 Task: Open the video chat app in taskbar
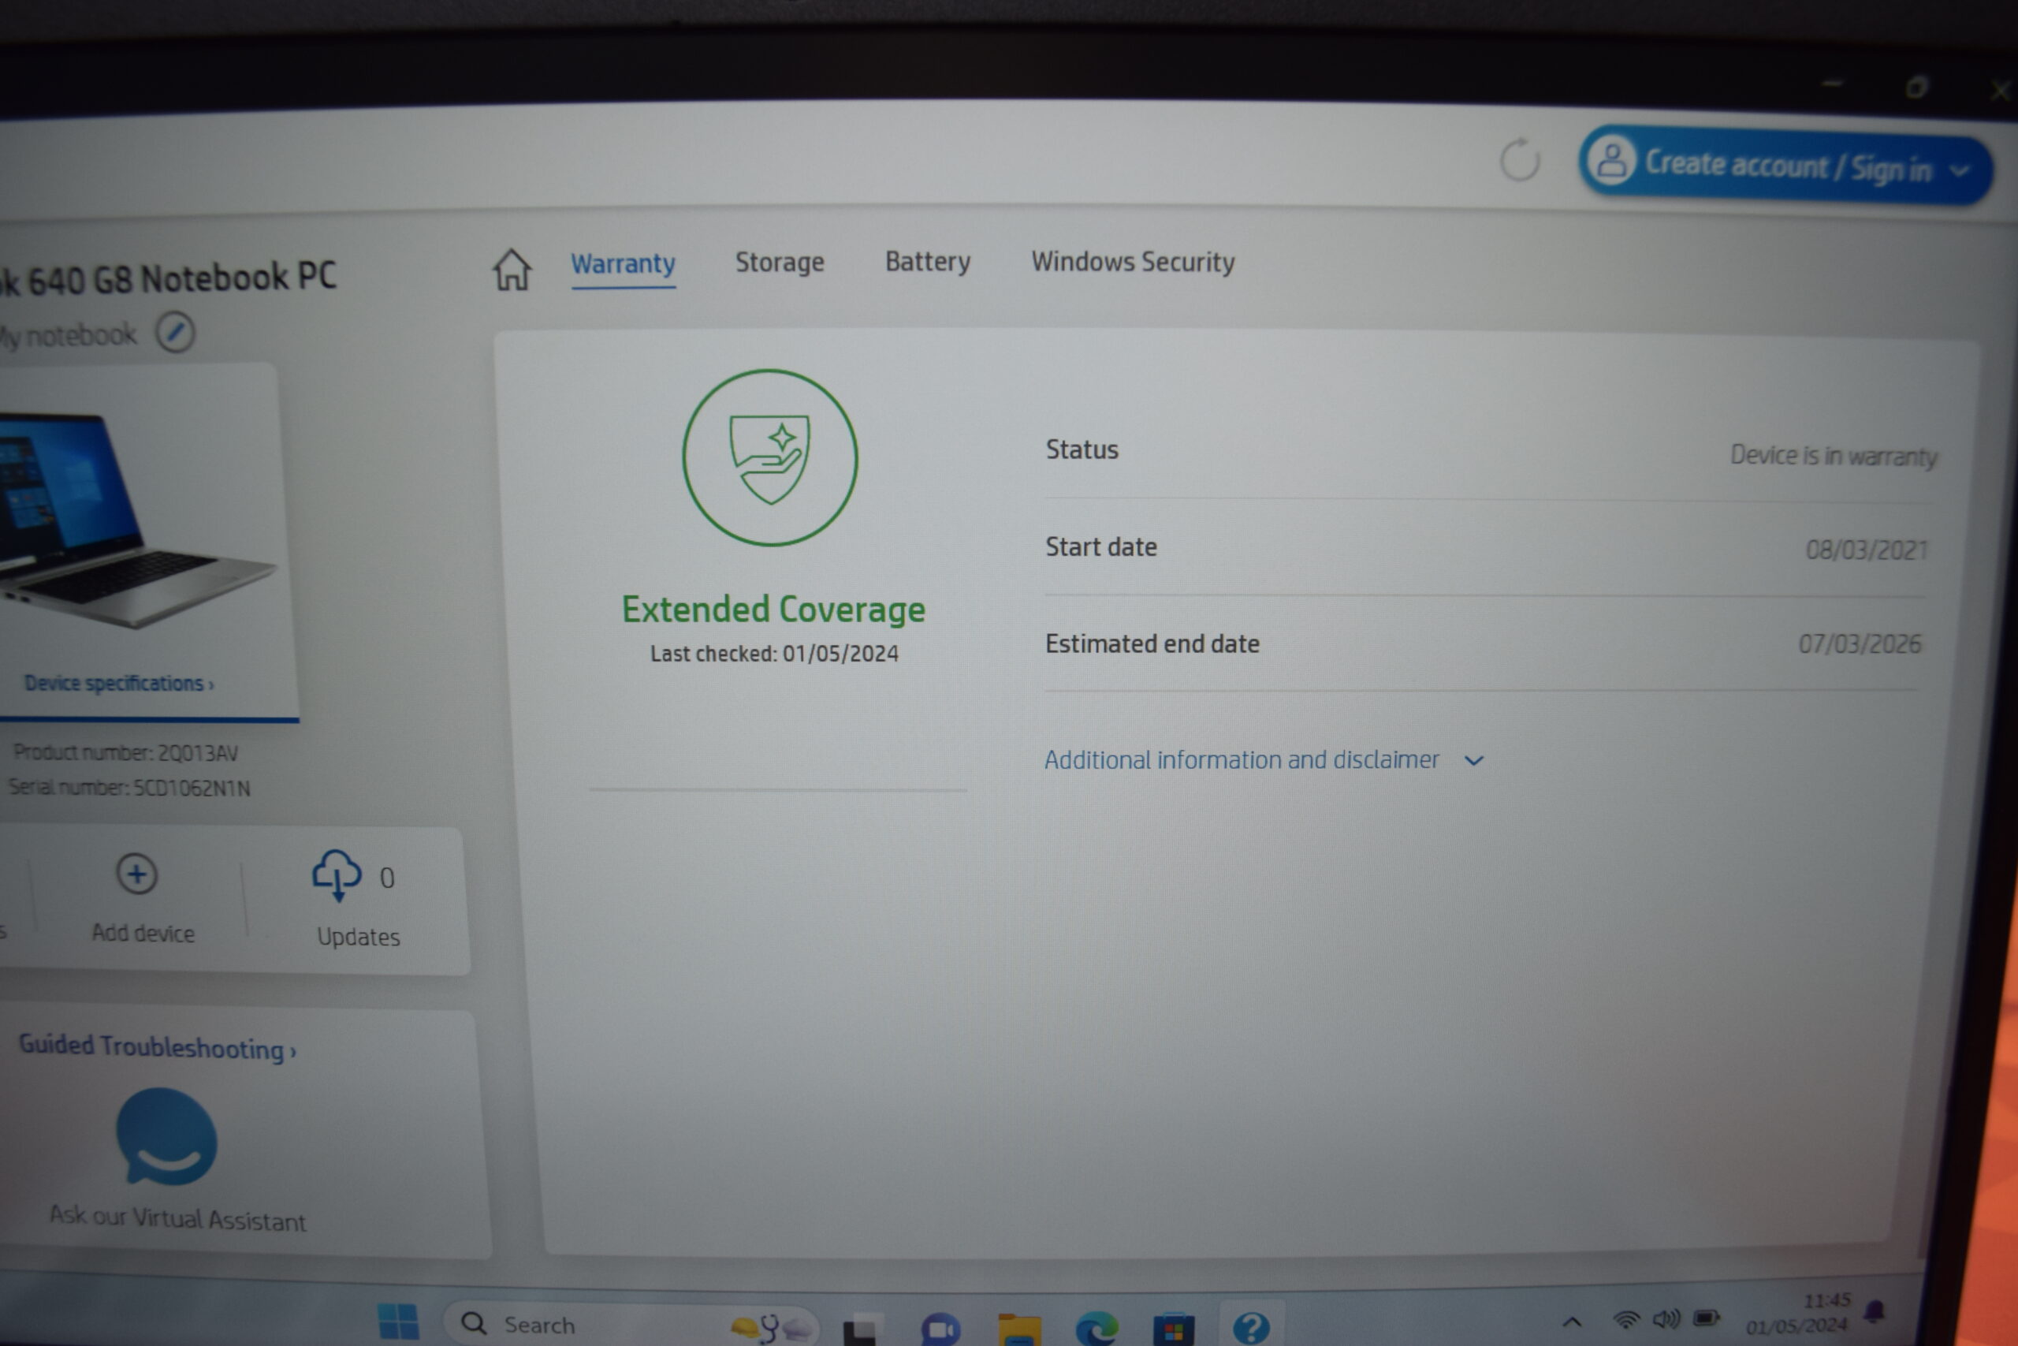[x=940, y=1329]
